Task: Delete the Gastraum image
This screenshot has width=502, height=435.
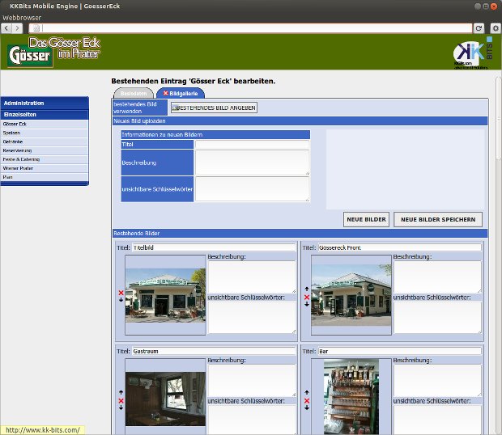Action: coord(121,400)
